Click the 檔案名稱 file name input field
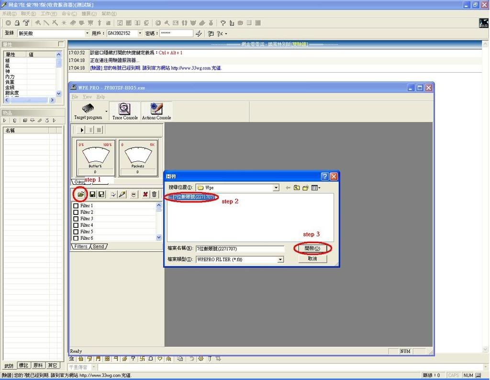The height and width of the screenshot is (380, 490). [239, 249]
